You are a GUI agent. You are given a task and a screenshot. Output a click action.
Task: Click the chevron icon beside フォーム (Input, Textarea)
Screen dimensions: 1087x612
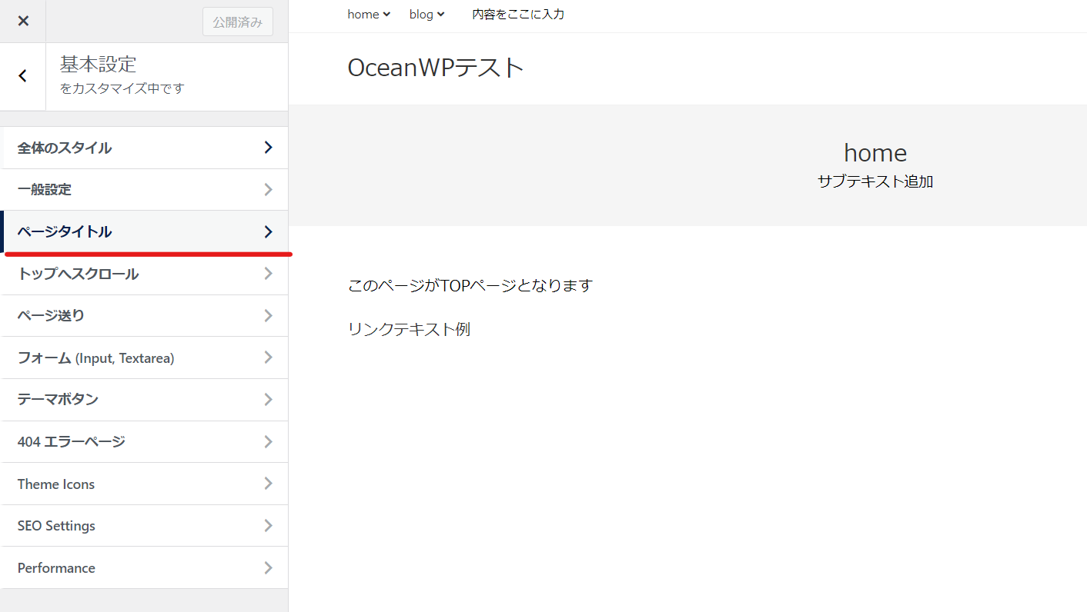point(268,358)
